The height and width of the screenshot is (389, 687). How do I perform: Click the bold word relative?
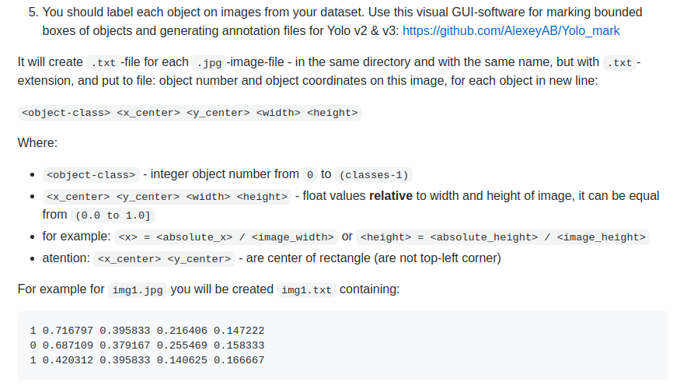point(391,196)
